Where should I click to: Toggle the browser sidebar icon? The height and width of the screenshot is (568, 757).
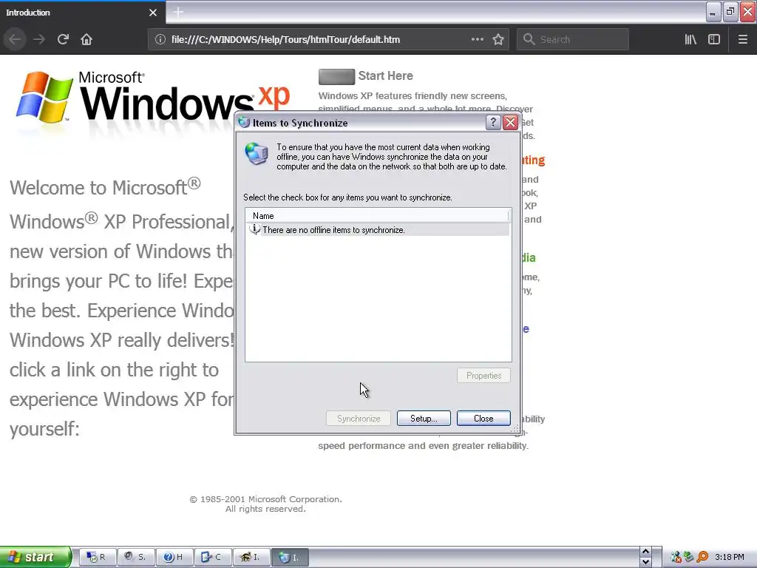click(x=714, y=39)
